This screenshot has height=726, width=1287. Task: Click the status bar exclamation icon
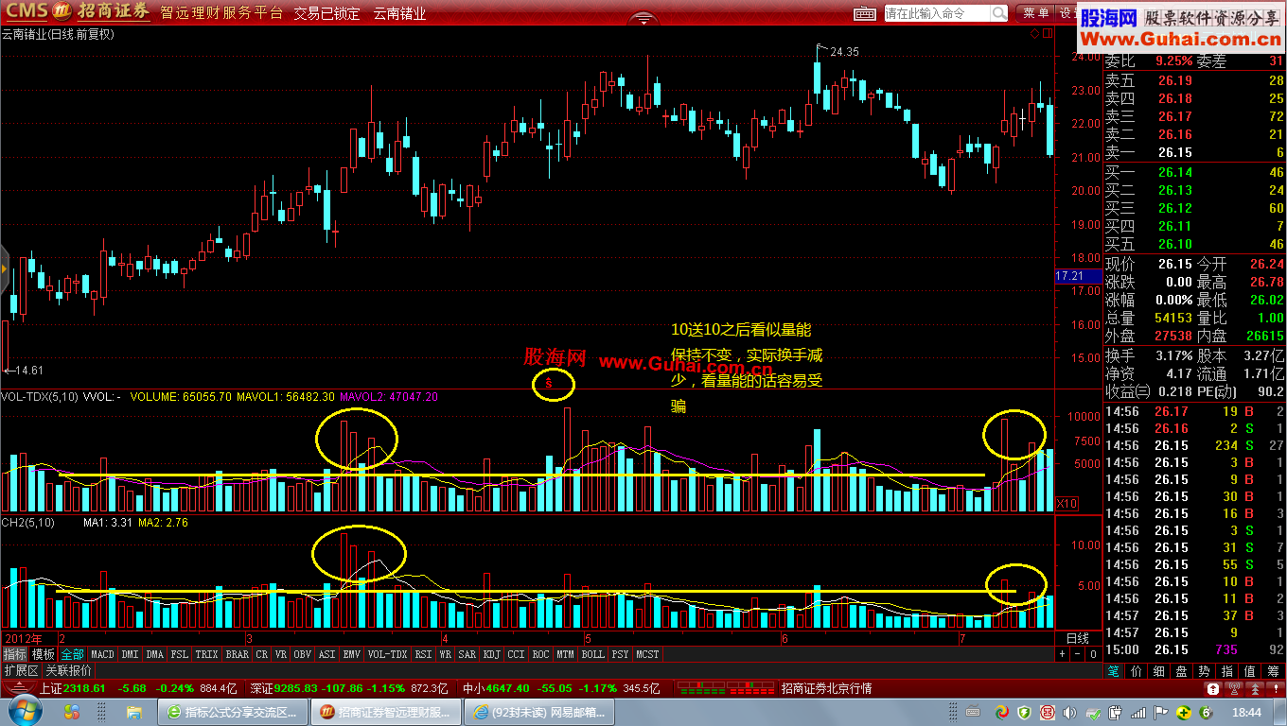point(1276,689)
